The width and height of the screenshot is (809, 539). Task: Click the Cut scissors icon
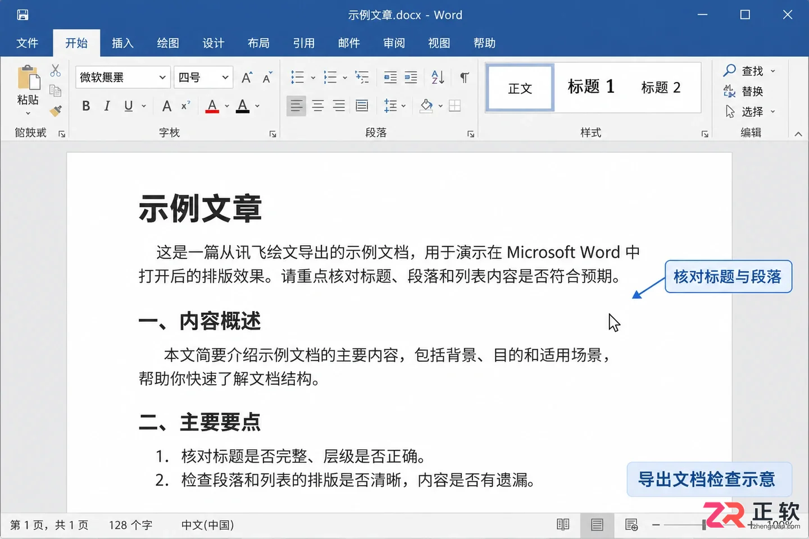point(55,71)
